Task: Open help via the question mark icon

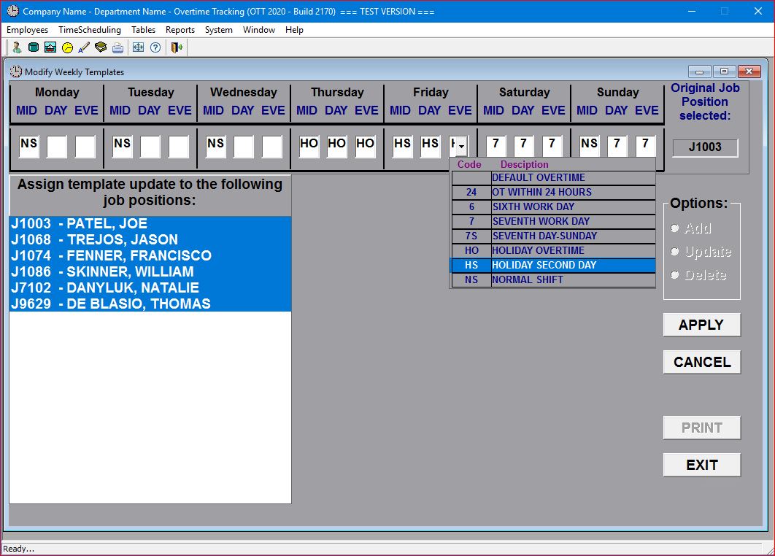Action: (155, 47)
